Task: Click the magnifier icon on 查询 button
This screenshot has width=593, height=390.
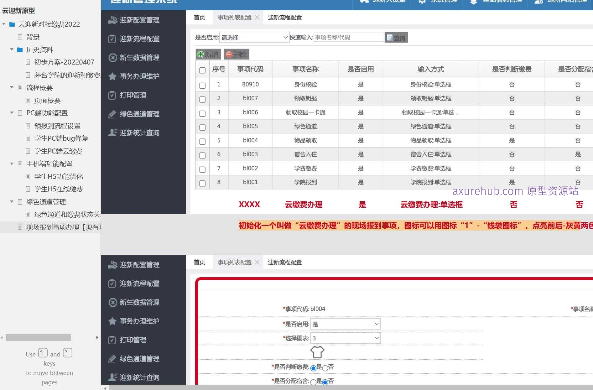Action: 389,37
